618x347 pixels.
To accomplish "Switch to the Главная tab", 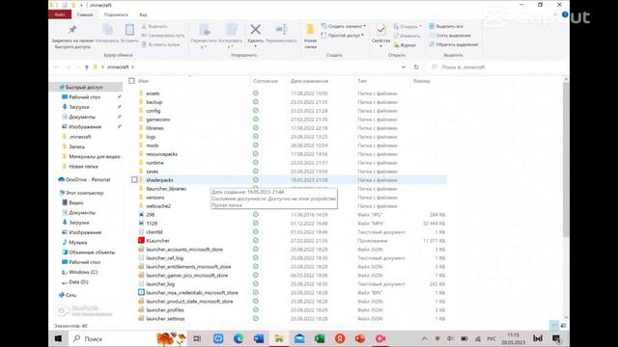I will pyautogui.click(x=85, y=14).
